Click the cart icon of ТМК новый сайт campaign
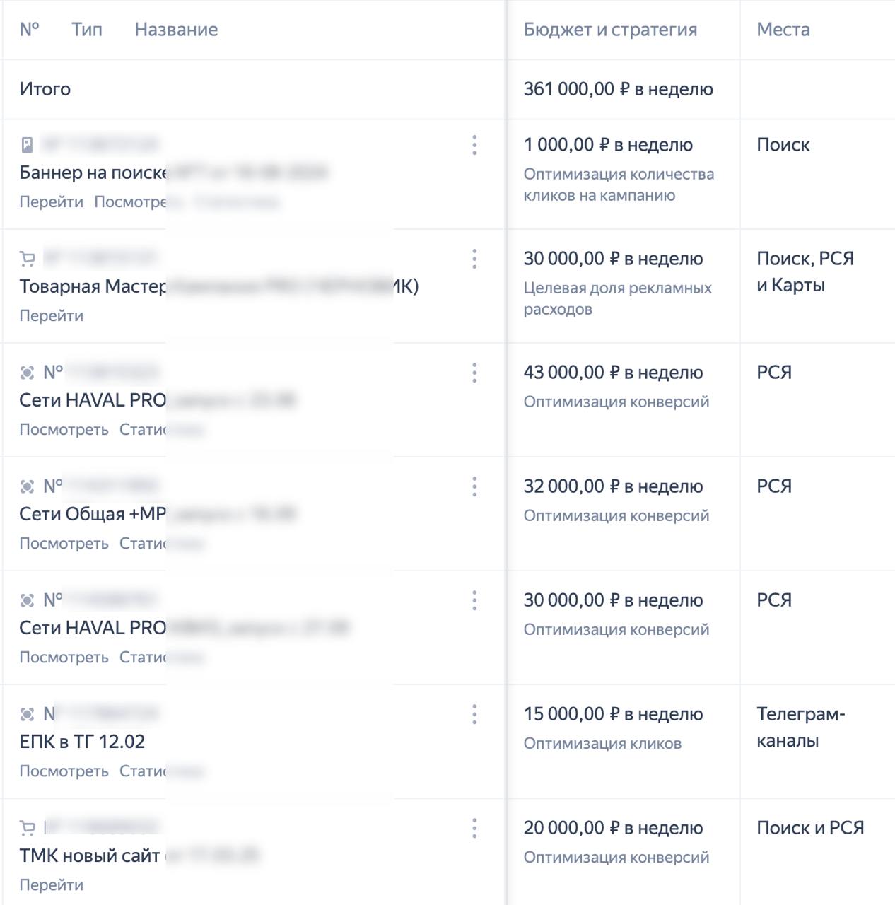 click(27, 828)
